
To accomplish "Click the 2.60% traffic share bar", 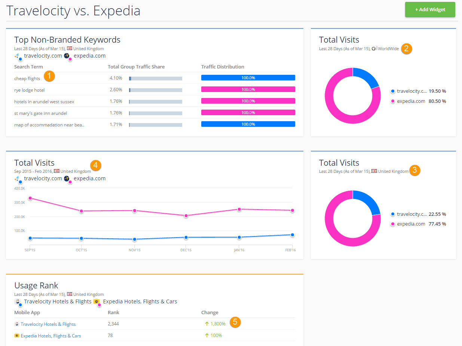I will point(156,90).
